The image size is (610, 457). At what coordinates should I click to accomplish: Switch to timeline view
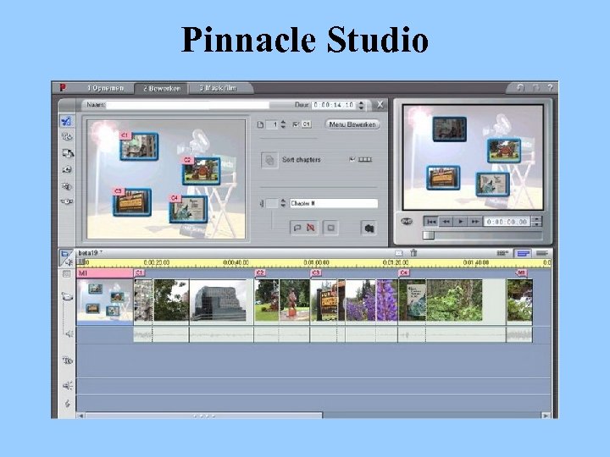point(523,253)
